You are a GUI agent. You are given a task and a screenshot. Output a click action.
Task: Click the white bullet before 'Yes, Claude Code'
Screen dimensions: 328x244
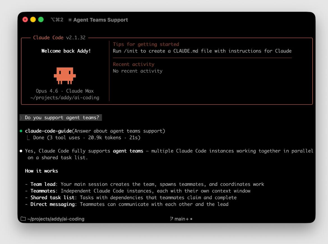[x=21, y=151]
